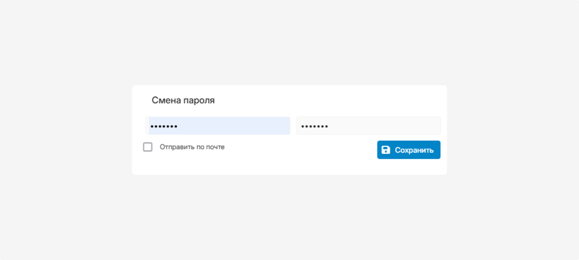Image resolution: width=579 pixels, height=260 pixels.
Task: Enable the Отправить по почте checkbox
Action: (148, 147)
